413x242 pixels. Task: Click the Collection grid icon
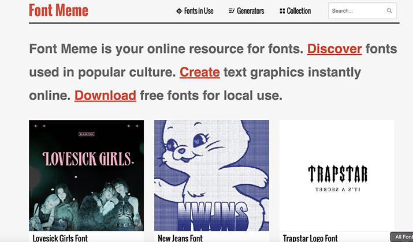pos(282,11)
